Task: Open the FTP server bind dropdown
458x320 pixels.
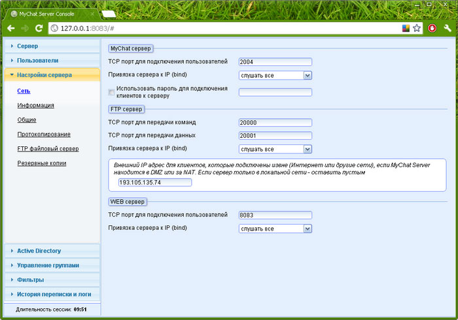Action: [275, 149]
